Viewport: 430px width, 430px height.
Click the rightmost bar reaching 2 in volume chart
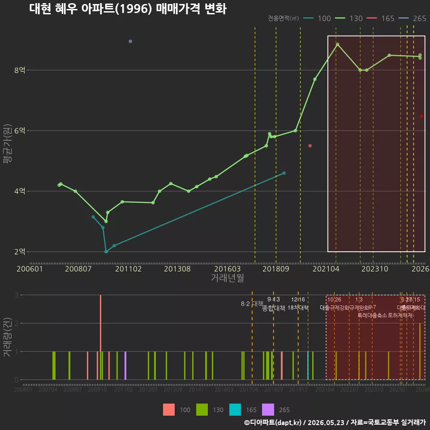[x=420, y=351]
